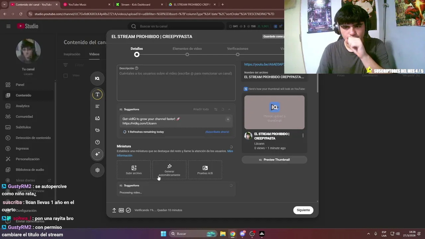Screen dimensions: 425x239
Task: Open the vidIQ description lines tool
Action: click(x=97, y=106)
